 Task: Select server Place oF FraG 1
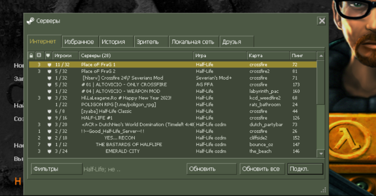pos(173,65)
